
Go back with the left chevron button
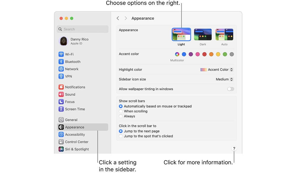118,18
